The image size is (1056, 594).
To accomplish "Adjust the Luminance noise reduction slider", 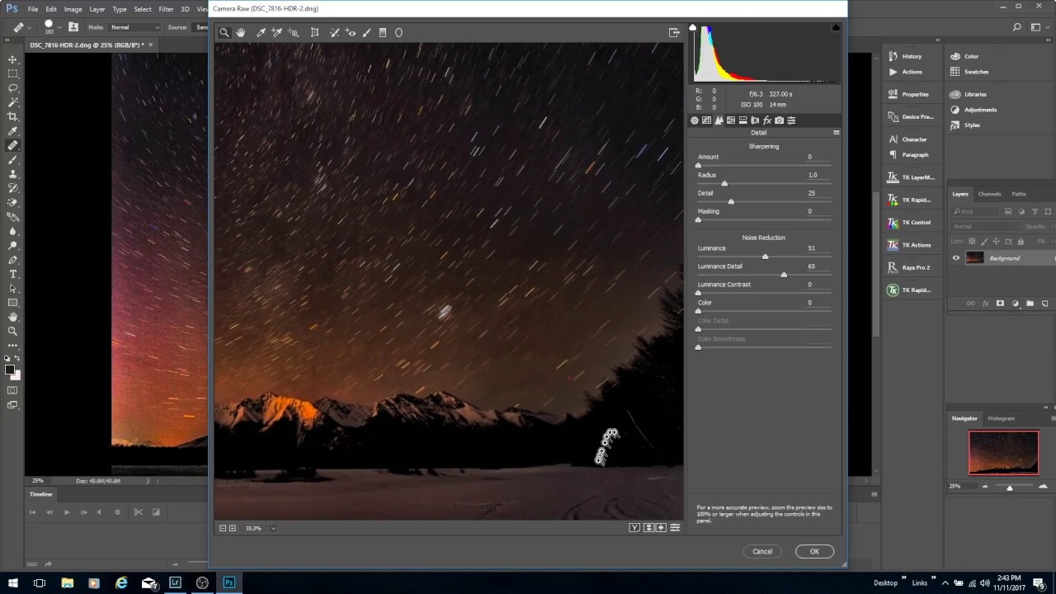I will 764,257.
